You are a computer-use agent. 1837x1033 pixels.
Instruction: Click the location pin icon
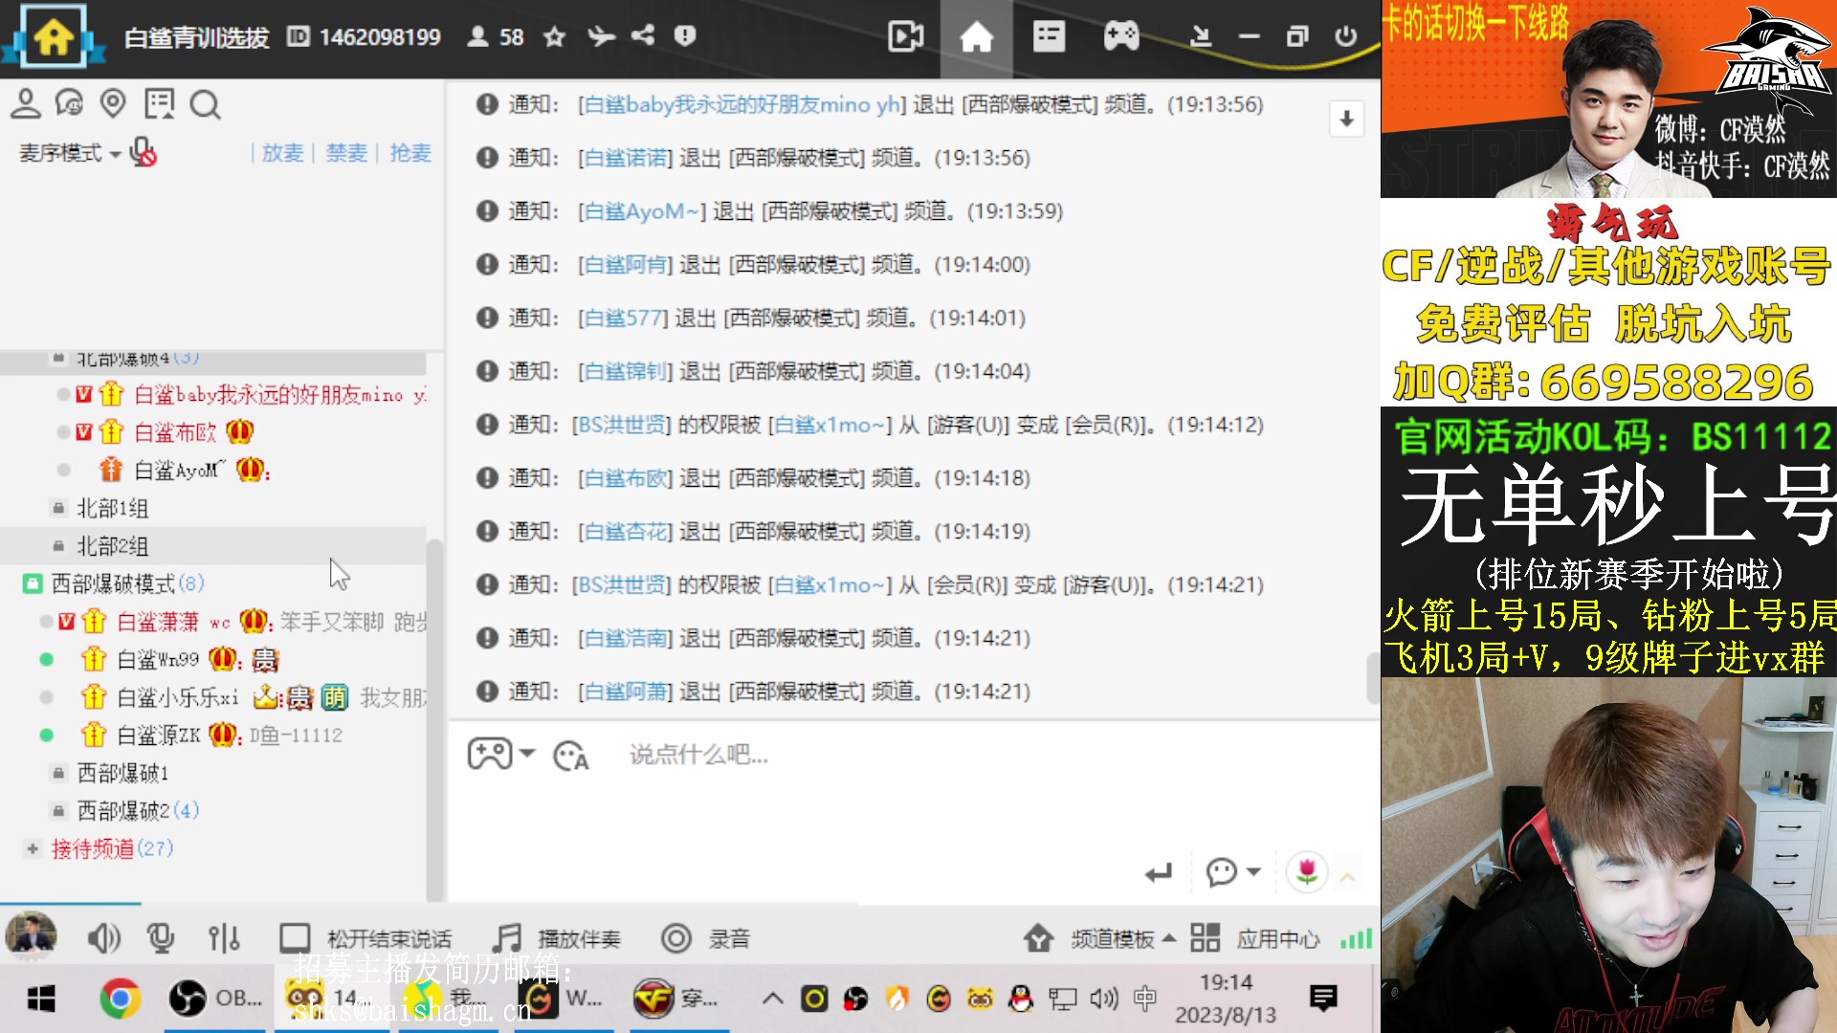point(113,103)
